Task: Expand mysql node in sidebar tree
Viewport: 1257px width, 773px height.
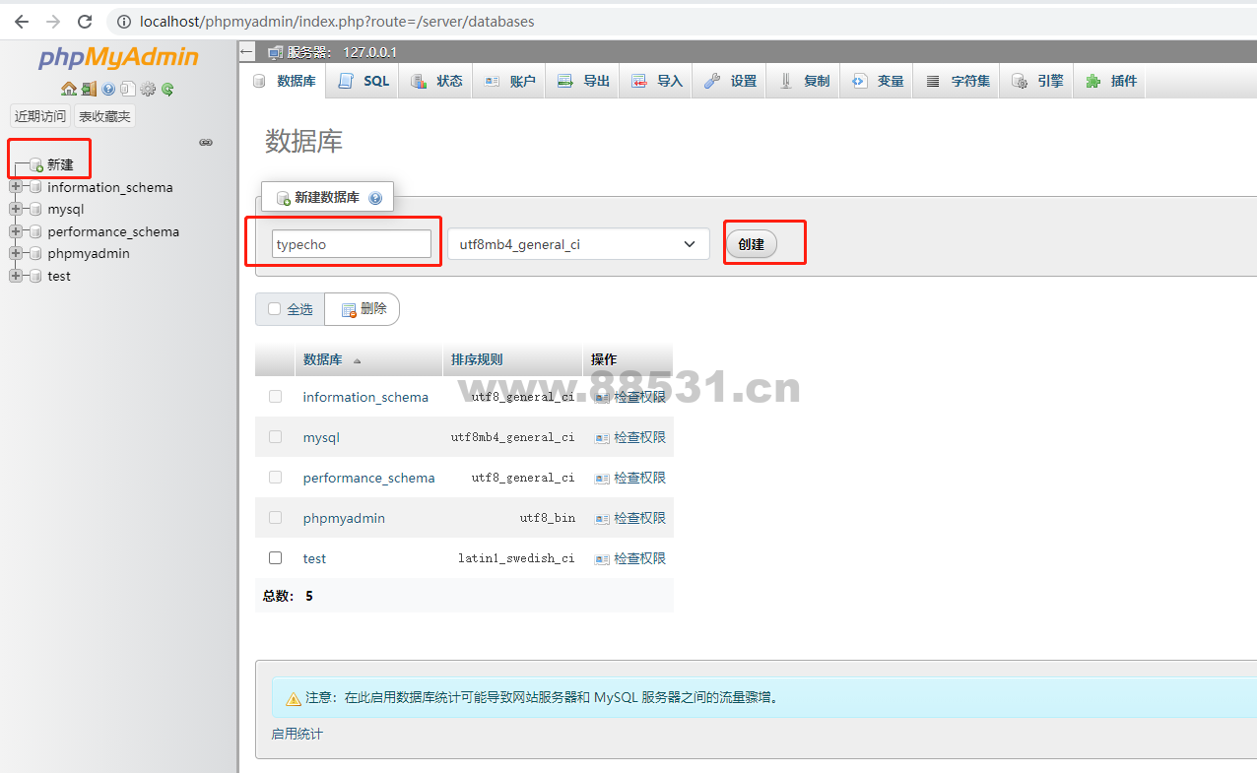Action: (16, 209)
